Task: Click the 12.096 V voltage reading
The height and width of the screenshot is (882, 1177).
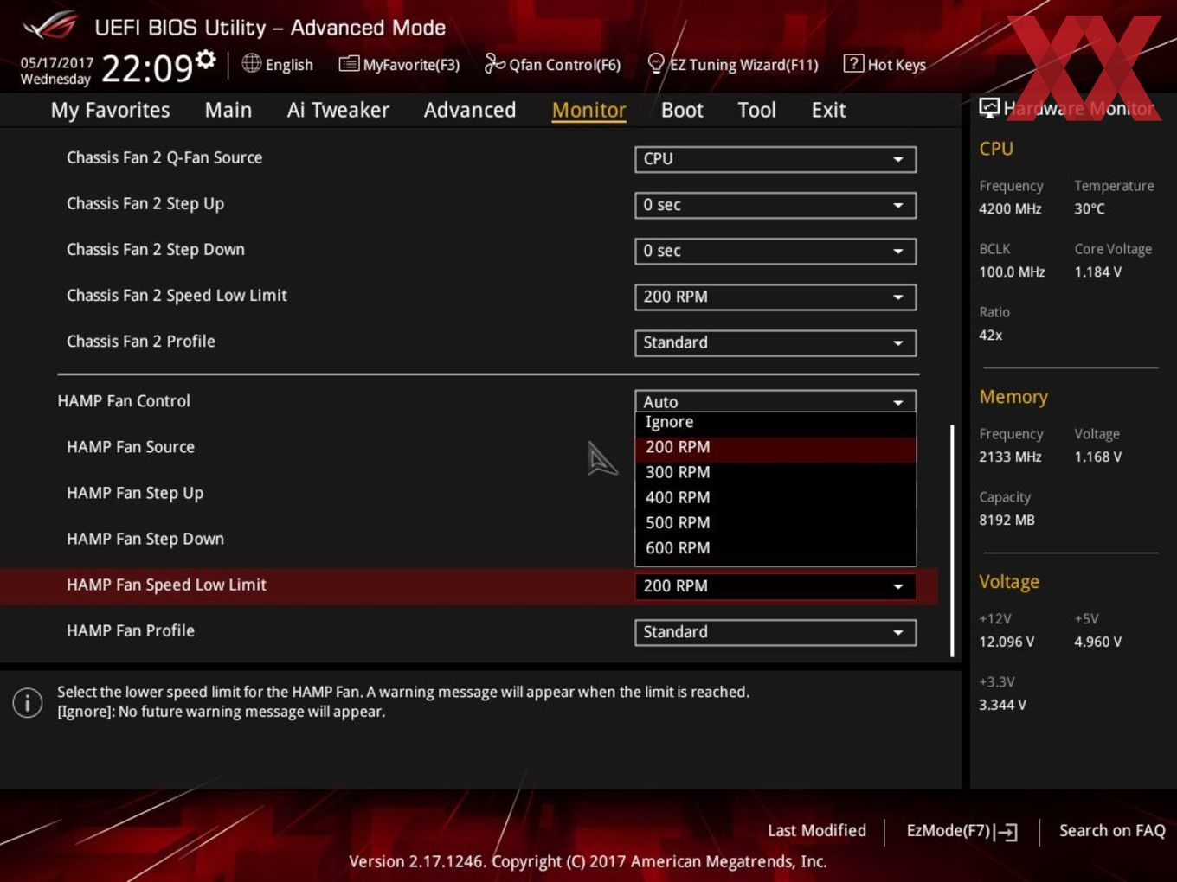Action: [x=1007, y=642]
